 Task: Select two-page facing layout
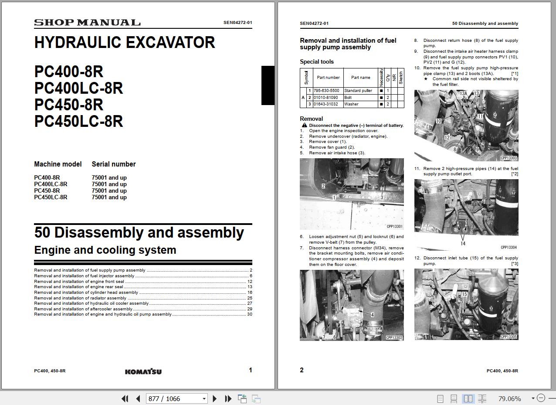tap(468, 398)
